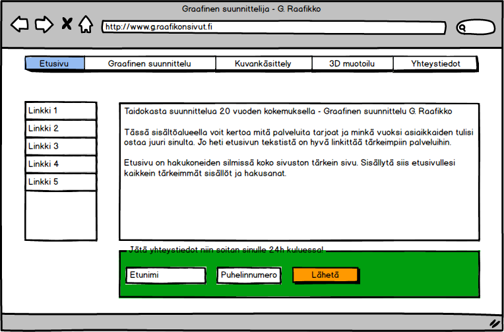
Task: Open Linkki 2 in the sidebar
Action: pos(61,129)
